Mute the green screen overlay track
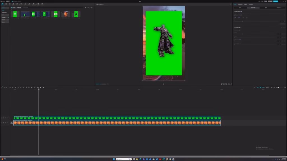Image resolution: width=287 pixels, height=161 pixels. (7, 118)
